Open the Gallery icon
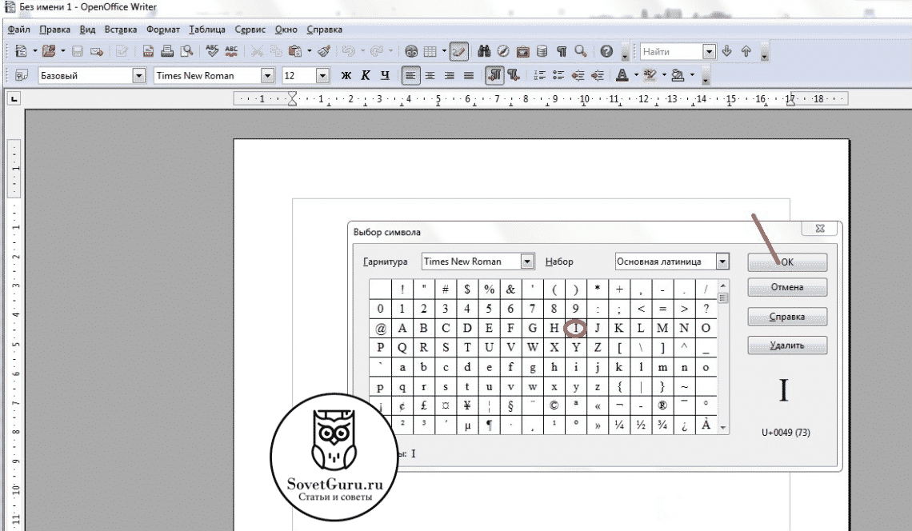912x531 pixels. (523, 51)
